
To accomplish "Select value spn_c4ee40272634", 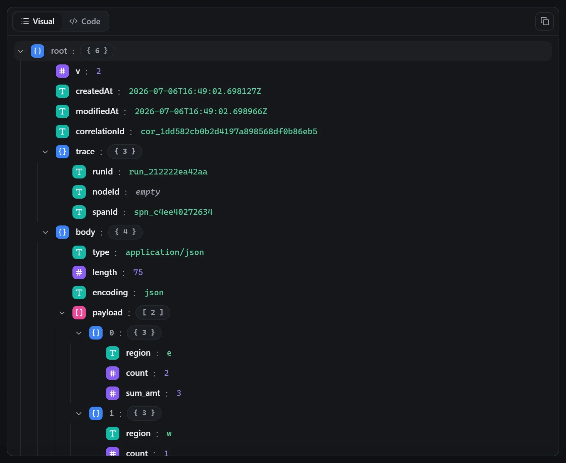I will pyautogui.click(x=173, y=212).
